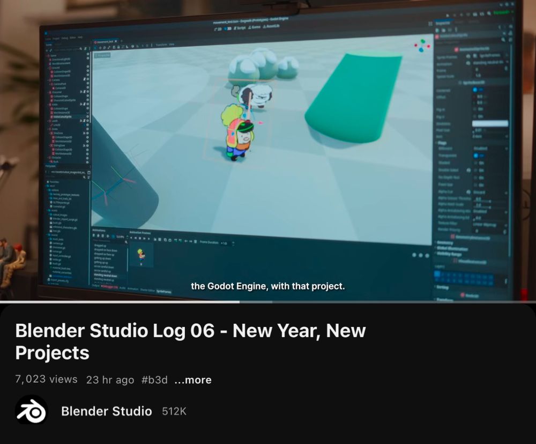Click the play animation icon in SpriteFrames
The height and width of the screenshot is (444, 536).
(148, 239)
